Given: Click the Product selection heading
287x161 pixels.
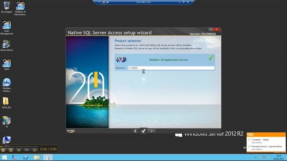Looking at the screenshot, I should 128,41.
